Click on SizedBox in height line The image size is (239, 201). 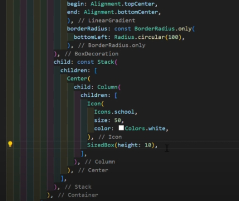[100, 145]
